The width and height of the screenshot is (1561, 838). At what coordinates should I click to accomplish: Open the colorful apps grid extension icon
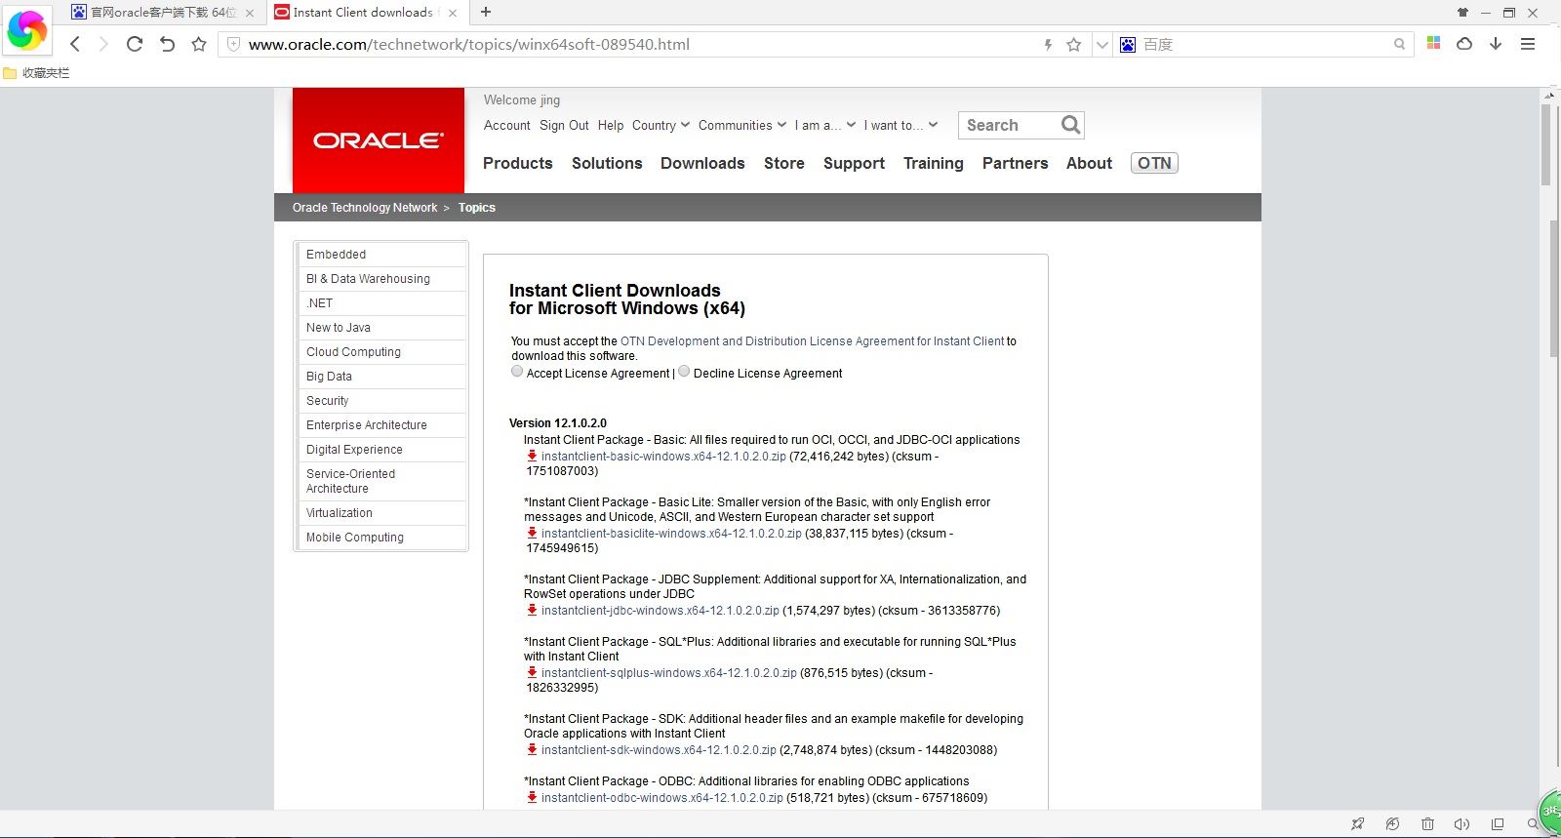click(1433, 43)
